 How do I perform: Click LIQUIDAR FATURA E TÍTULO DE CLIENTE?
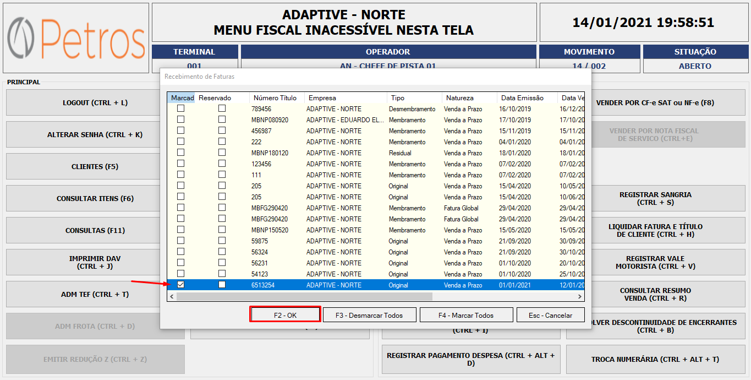668,231
